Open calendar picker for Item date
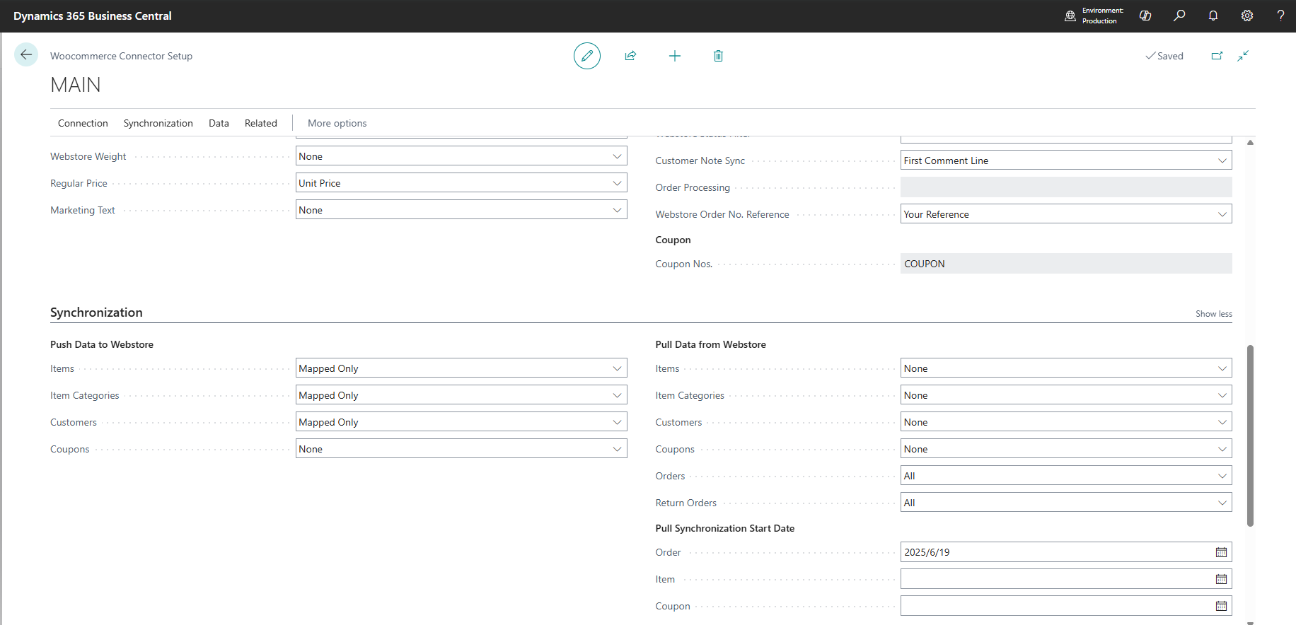 [1221, 579]
